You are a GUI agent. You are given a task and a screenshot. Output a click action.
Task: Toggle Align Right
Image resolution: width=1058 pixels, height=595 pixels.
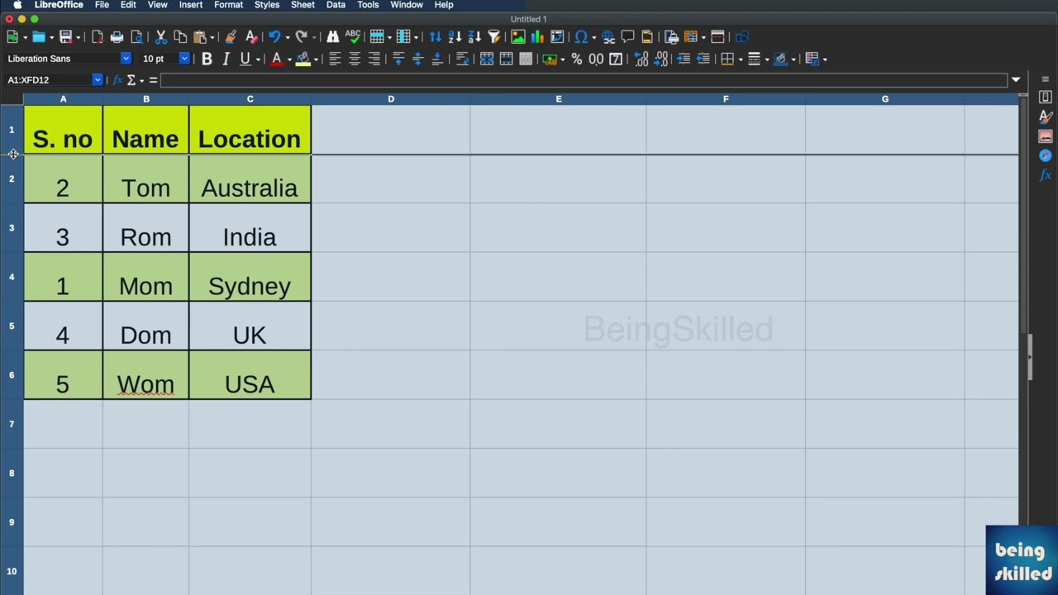pos(374,59)
